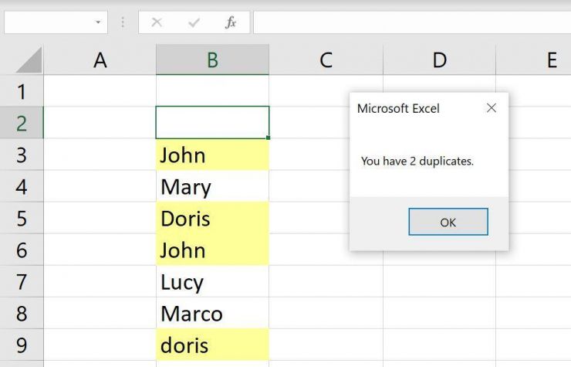
Task: Select column A header
Action: tap(100, 60)
